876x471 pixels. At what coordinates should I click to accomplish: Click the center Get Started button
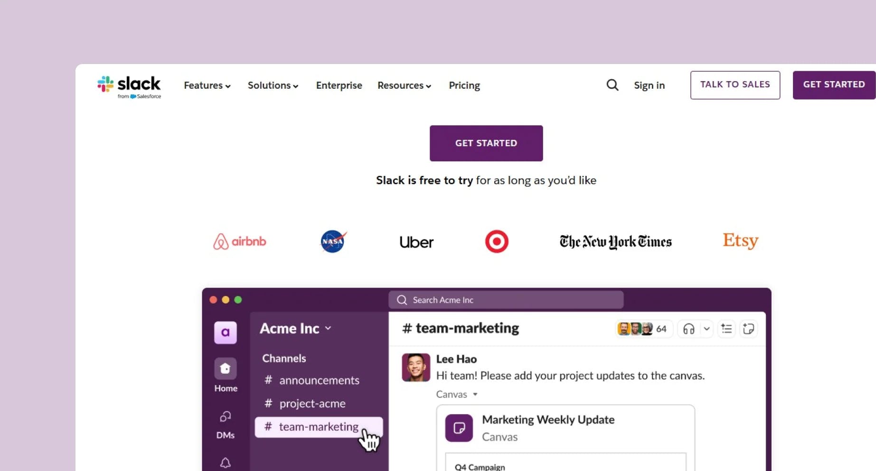486,143
